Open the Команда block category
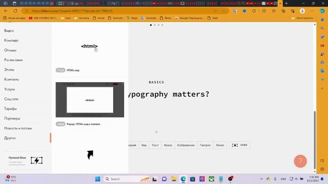Viewport: 328px width, 184px height. pyautogui.click(x=11, y=40)
